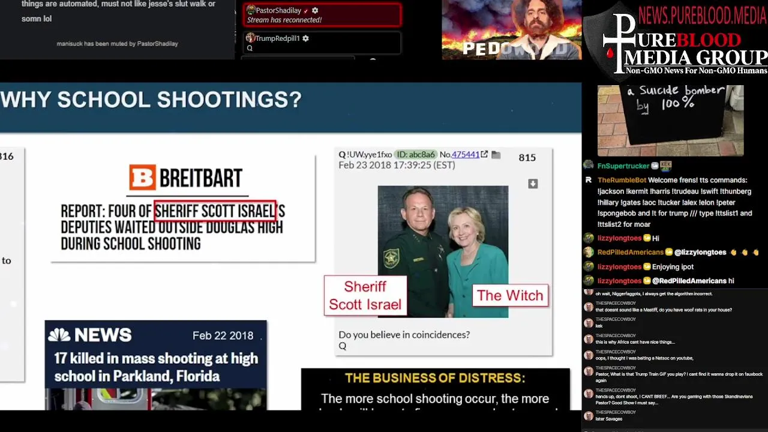Click the gear icon beside PastorShadilay
This screenshot has height=432, width=768.
click(315, 11)
